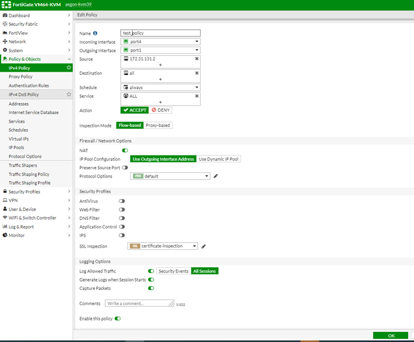The height and width of the screenshot is (342, 414).
Task: Edit Protocol Options with pencil icon
Action: (216, 176)
